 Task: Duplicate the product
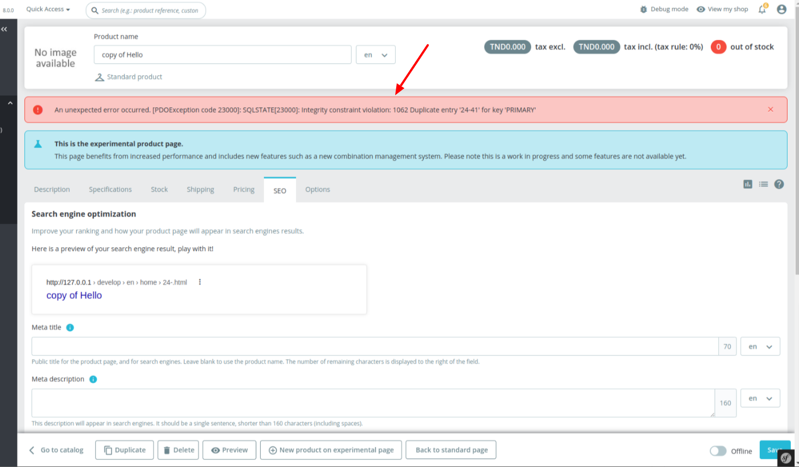click(124, 450)
